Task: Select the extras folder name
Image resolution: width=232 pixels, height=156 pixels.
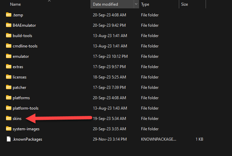Action: click(18, 67)
